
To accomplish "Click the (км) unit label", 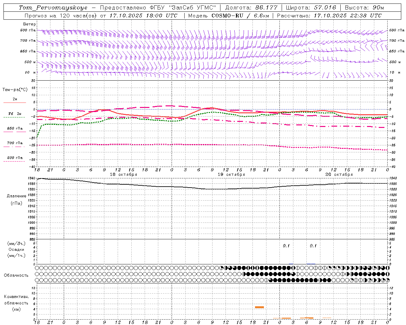I will click(x=16, y=309).
